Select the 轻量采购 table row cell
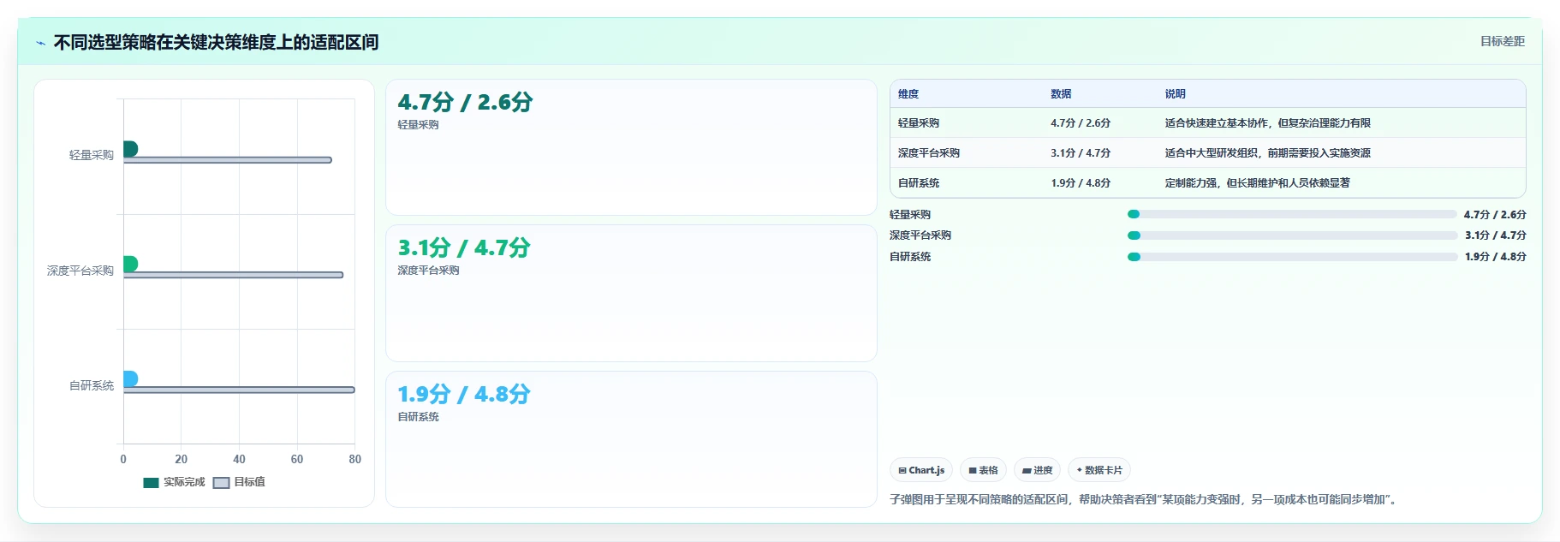 click(x=919, y=123)
